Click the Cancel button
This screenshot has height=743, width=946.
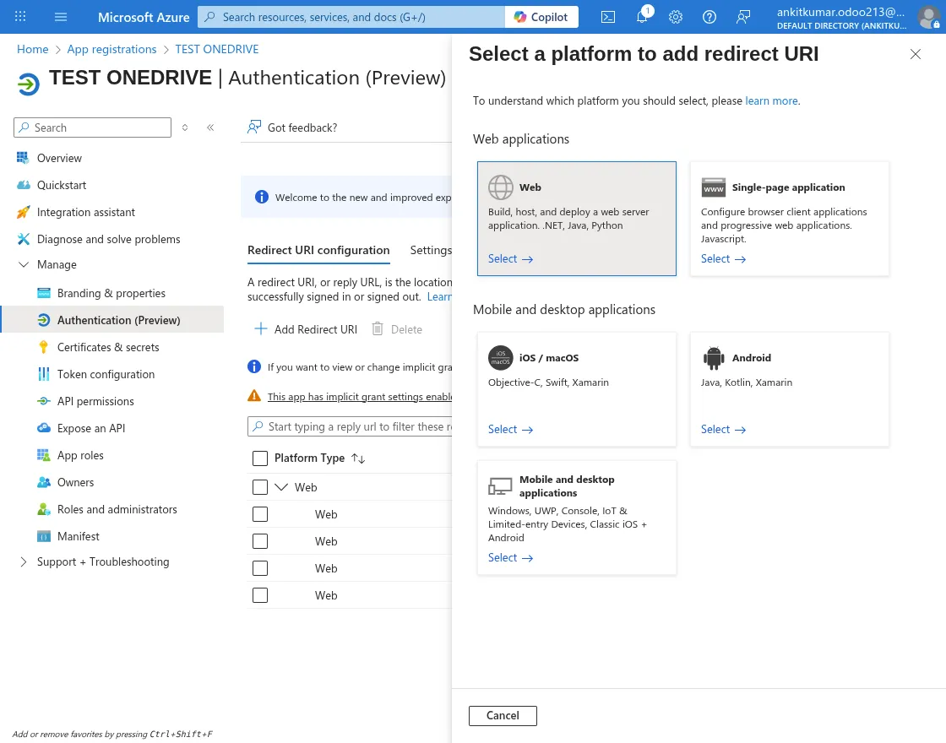point(503,715)
